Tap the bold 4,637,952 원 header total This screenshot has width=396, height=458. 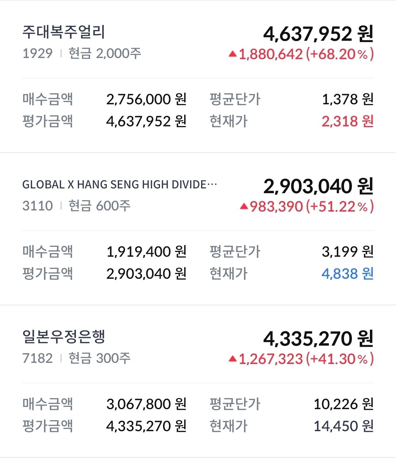(318, 34)
